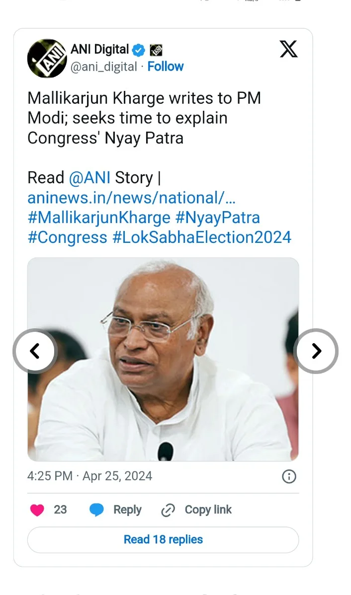Image resolution: width=351 pixels, height=595 pixels.
Task: Click the Read 18 replies button
Action: tap(163, 540)
